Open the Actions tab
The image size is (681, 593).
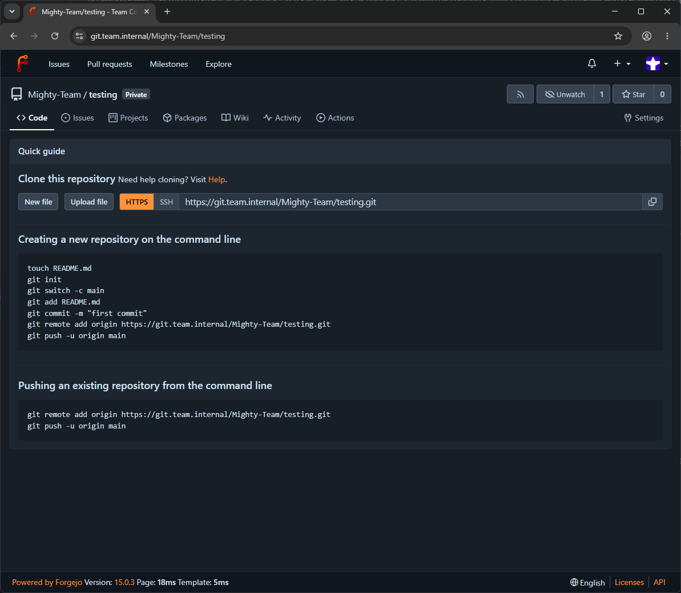335,118
